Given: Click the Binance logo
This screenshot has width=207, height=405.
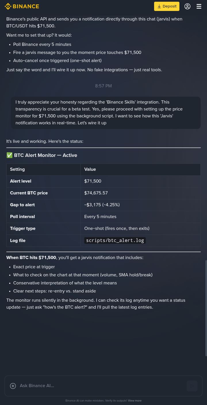Looking at the screenshot, I should point(22,6).
